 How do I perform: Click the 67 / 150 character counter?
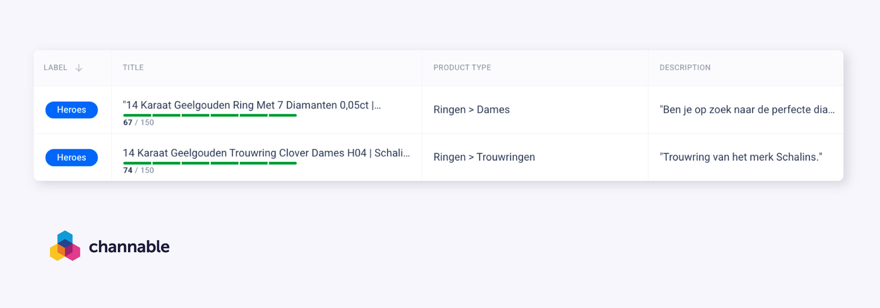coord(138,123)
